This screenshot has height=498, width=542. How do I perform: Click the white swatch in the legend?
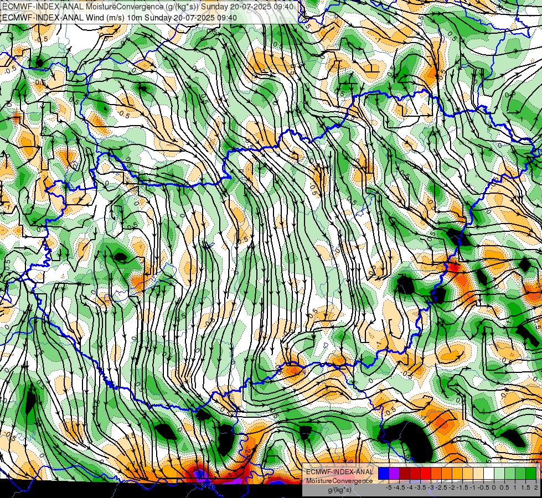click(x=489, y=473)
